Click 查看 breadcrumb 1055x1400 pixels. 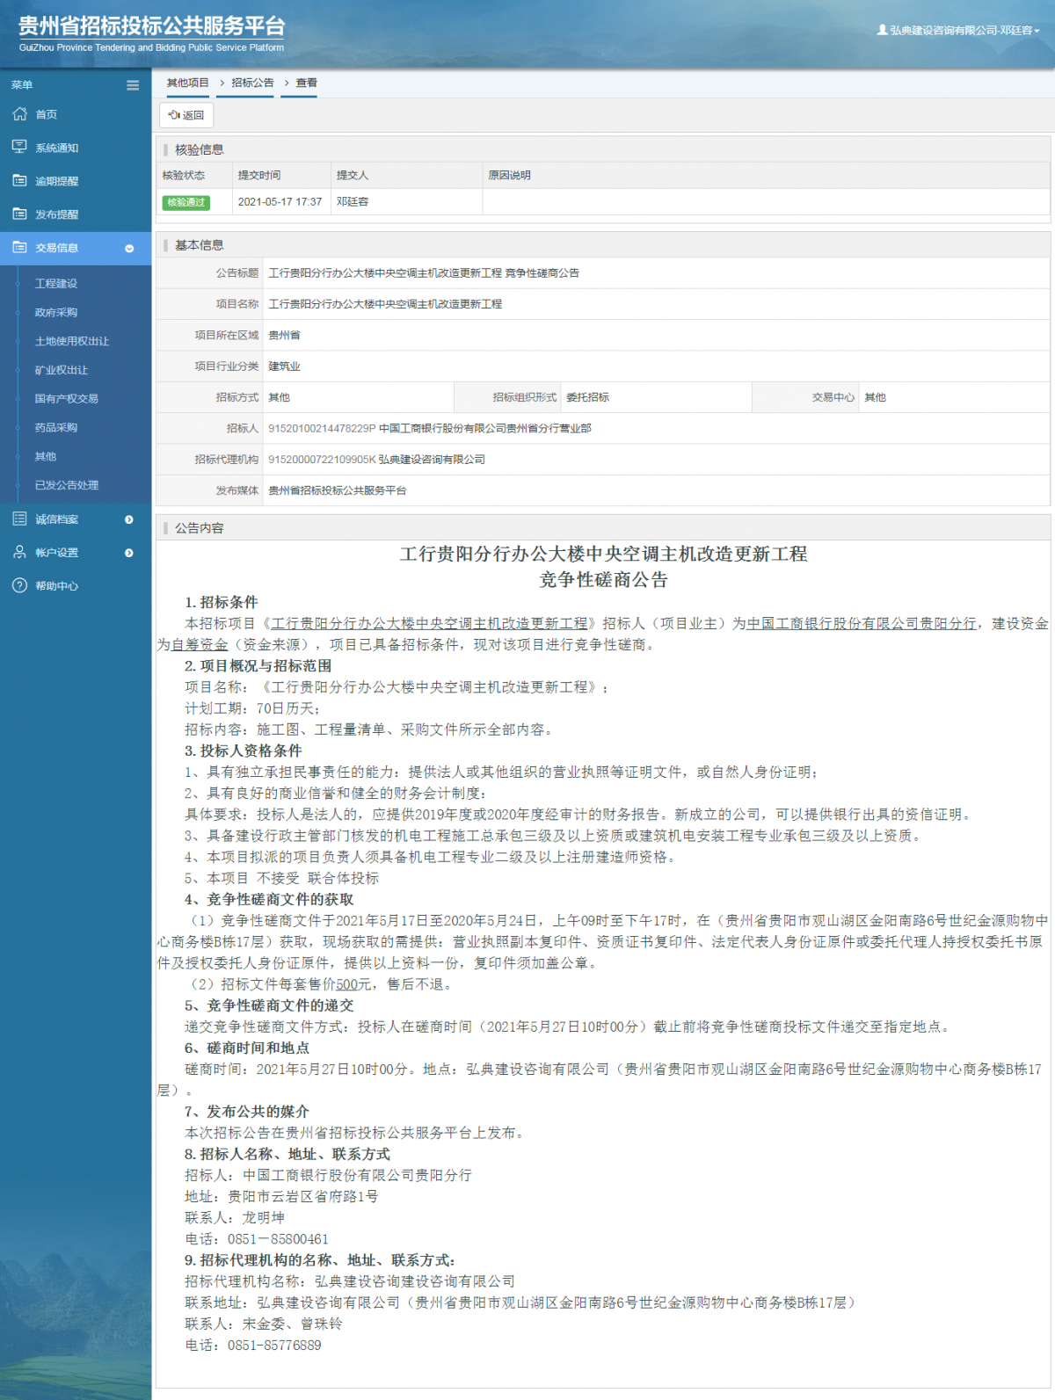tap(306, 83)
